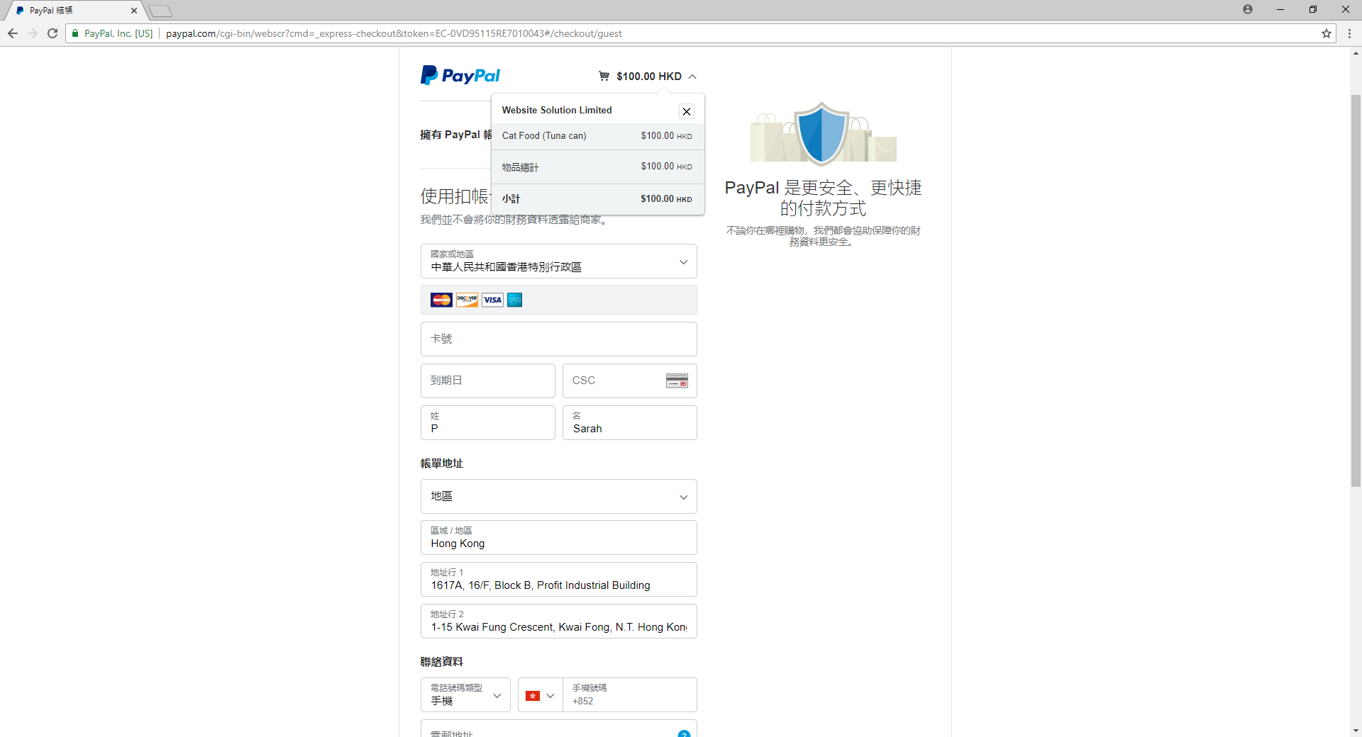
Task: Click address line 2 field
Action: coord(559,621)
